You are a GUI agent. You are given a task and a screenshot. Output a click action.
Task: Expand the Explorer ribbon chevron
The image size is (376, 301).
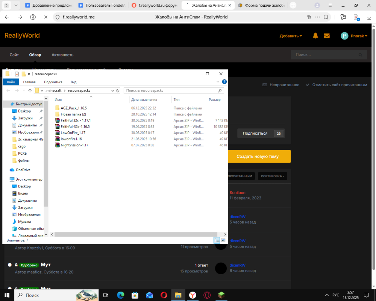pos(218,82)
